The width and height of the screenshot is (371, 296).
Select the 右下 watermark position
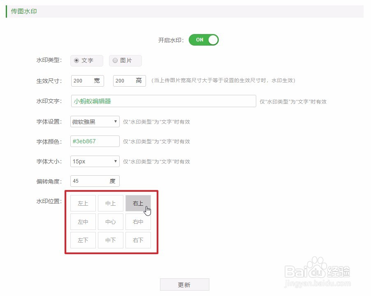[x=138, y=240]
